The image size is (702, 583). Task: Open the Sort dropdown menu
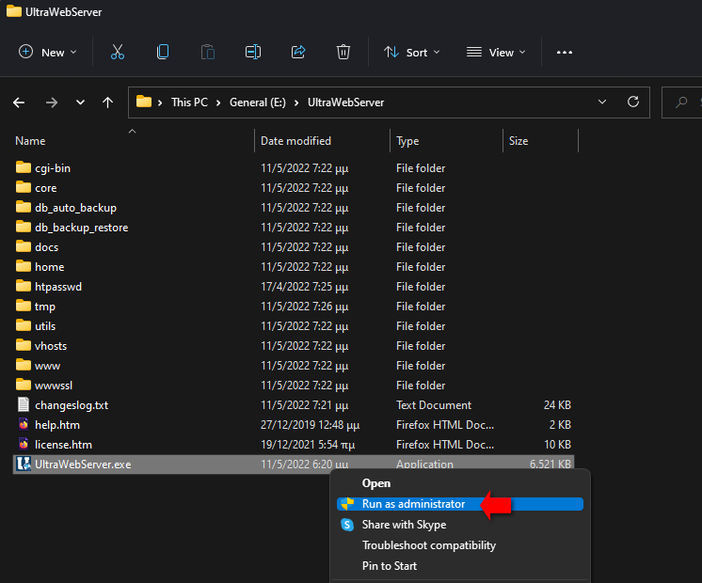coord(412,53)
